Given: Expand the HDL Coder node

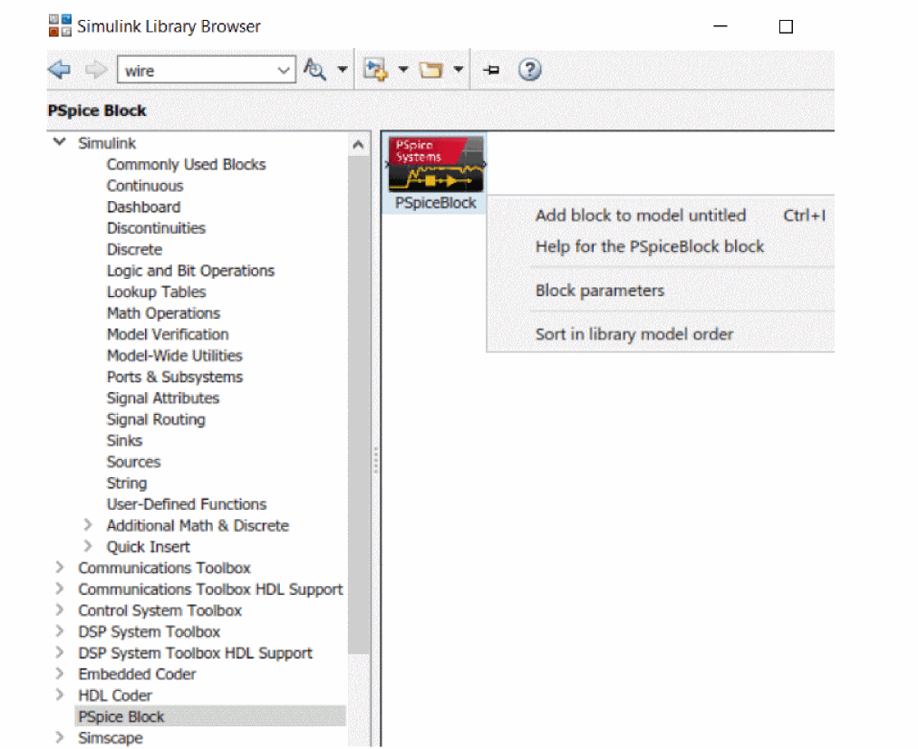Looking at the screenshot, I should point(59,695).
